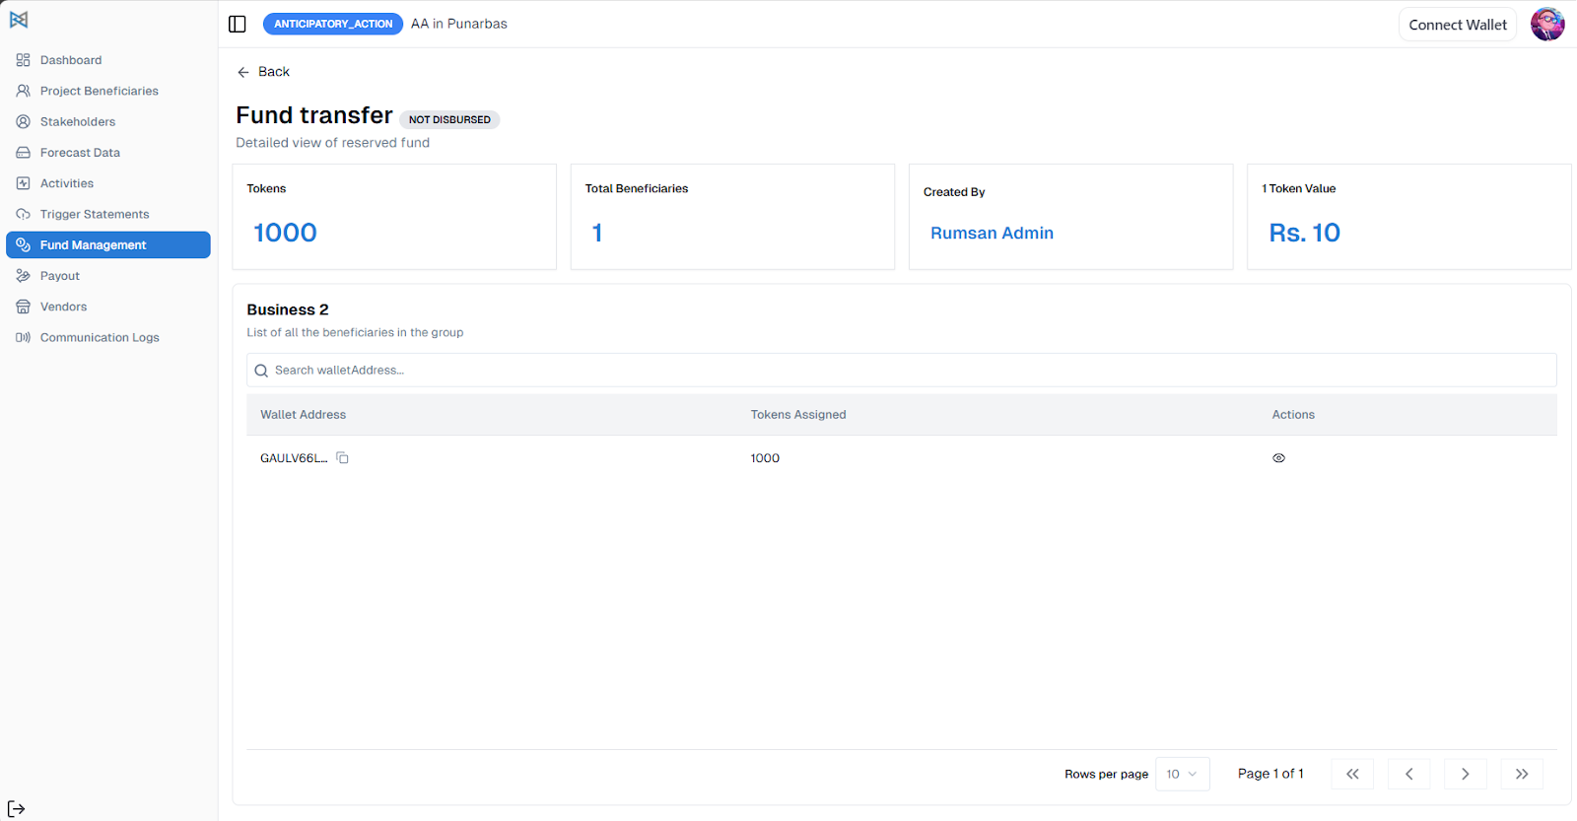The width and height of the screenshot is (1577, 821).
Task: Go Back to previous page
Action: 263,72
